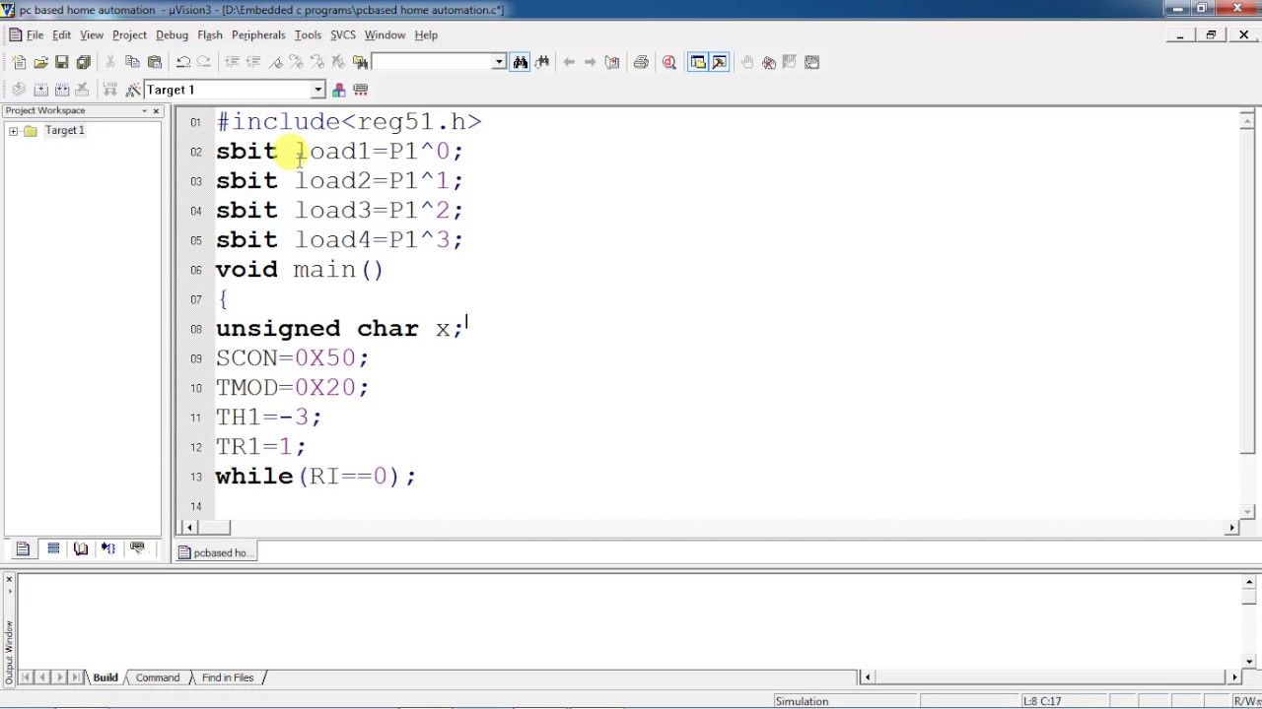Click the code line 'TMOD=0X20;'
The height and width of the screenshot is (709, 1262).
click(292, 388)
